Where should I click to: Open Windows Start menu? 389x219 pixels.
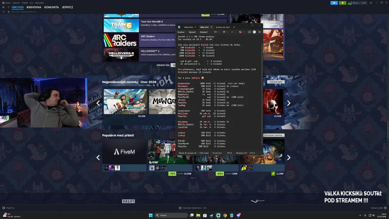[x=151, y=215]
